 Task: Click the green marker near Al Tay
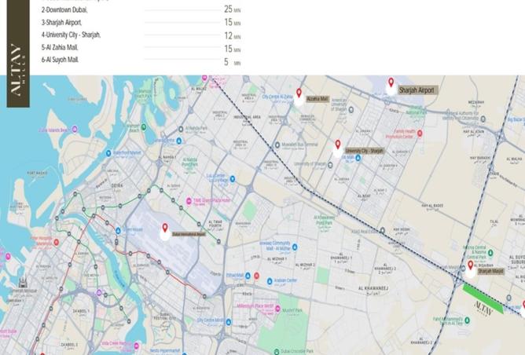coord(467,320)
